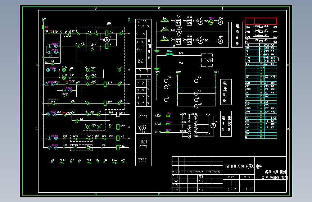312x202 pixels.
Task: Select the S switch symbol inside 2QF
Action: pos(93,43)
